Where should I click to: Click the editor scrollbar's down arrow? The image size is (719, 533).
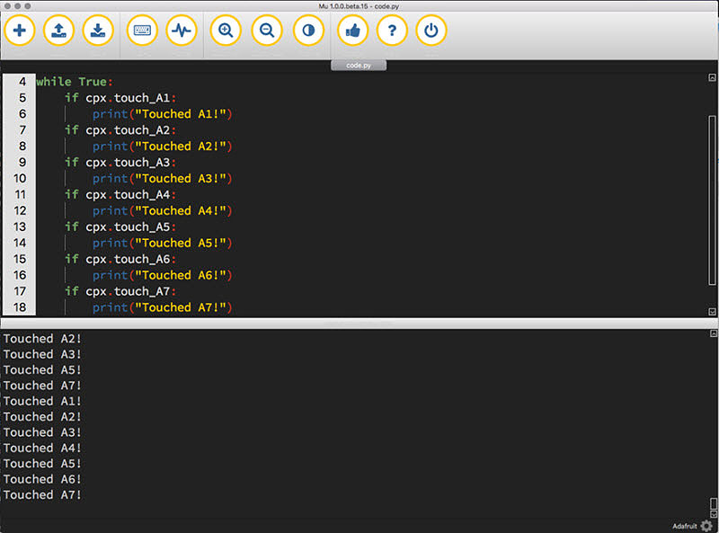pyautogui.click(x=712, y=311)
